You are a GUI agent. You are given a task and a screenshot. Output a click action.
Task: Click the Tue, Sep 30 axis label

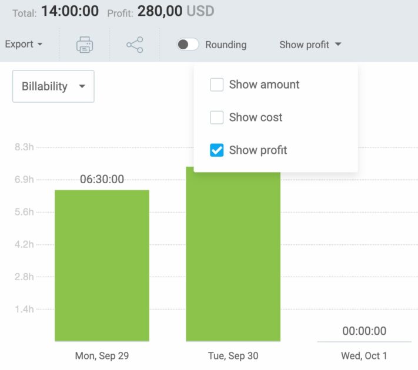(x=233, y=356)
